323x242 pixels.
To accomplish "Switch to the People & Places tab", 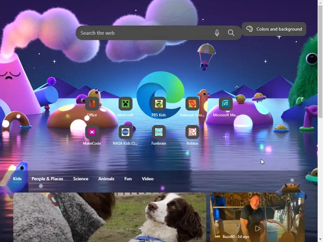I will click(47, 179).
